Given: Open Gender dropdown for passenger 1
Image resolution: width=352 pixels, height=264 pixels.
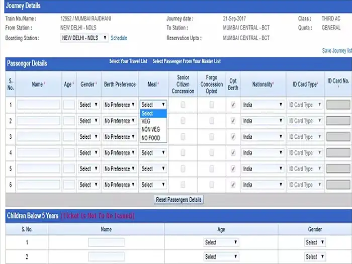Looking at the screenshot, I should tap(89, 105).
